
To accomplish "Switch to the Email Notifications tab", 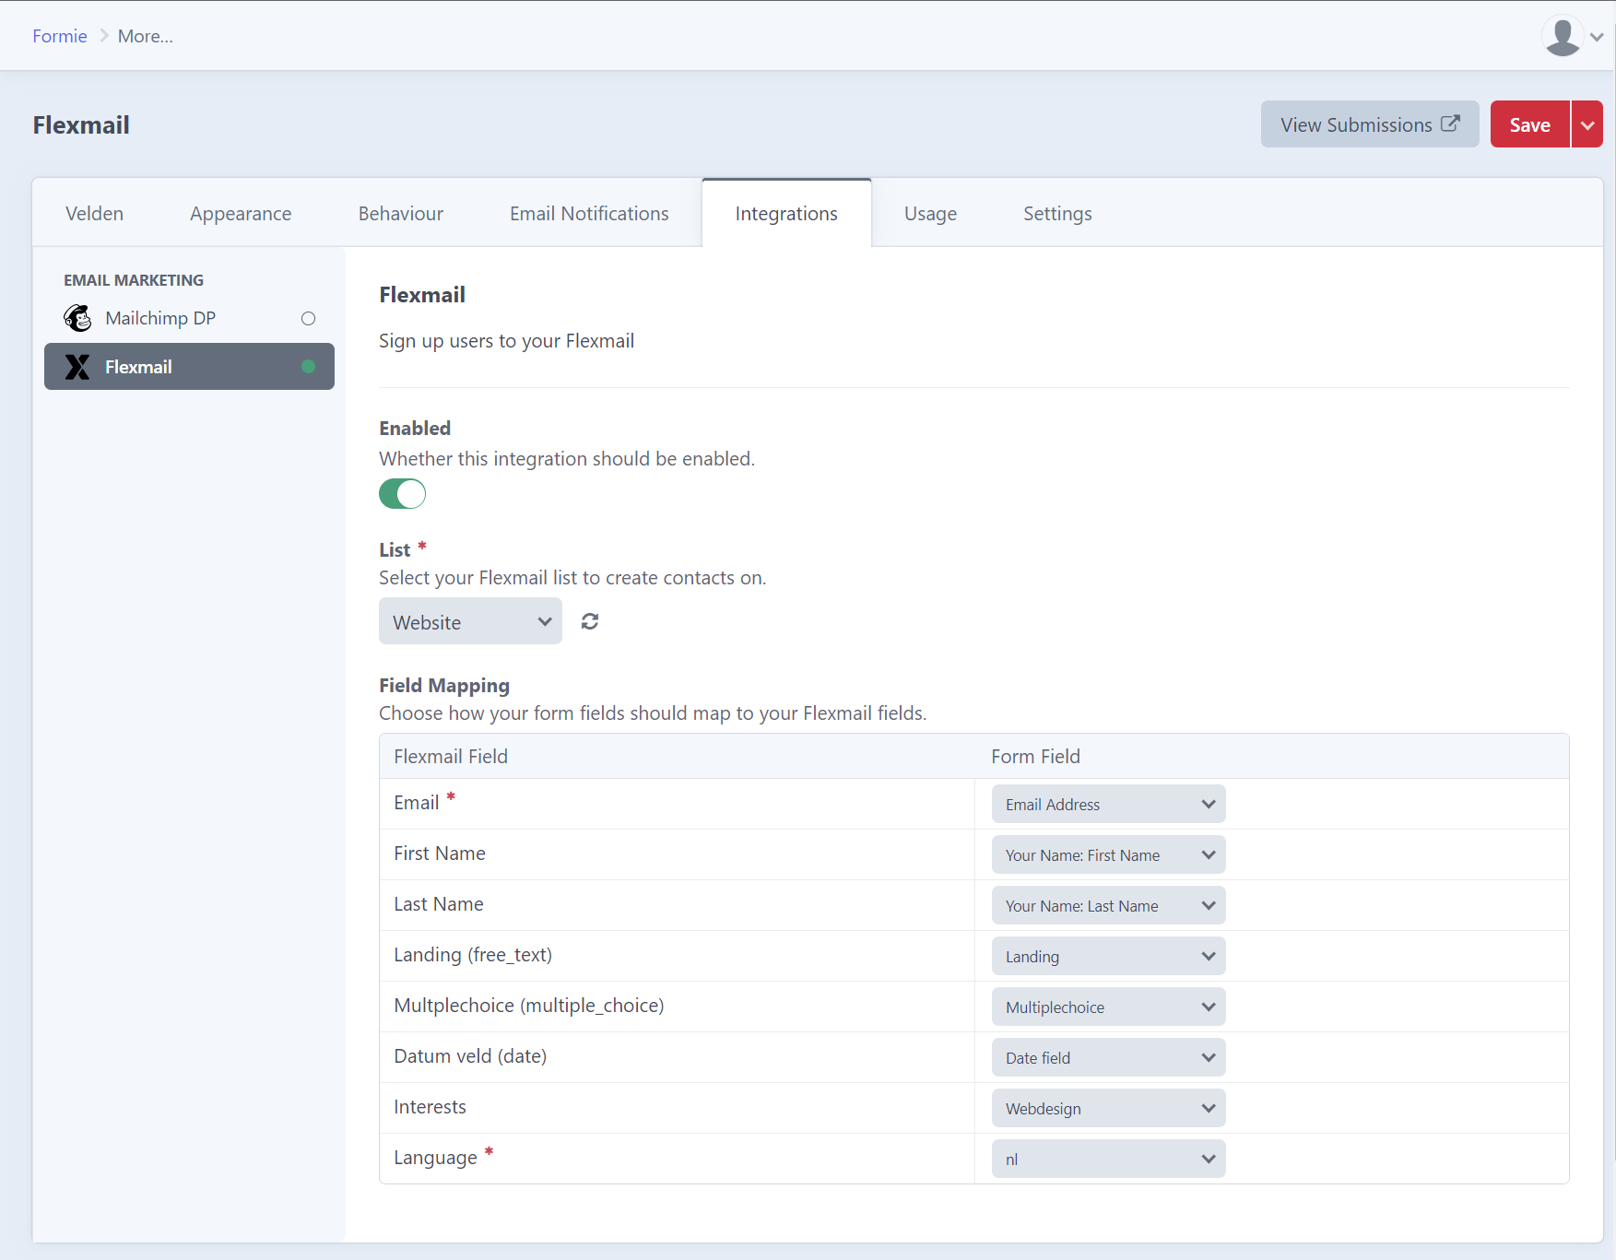I will coord(589,213).
